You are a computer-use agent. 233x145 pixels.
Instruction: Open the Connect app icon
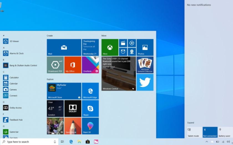[6, 96]
